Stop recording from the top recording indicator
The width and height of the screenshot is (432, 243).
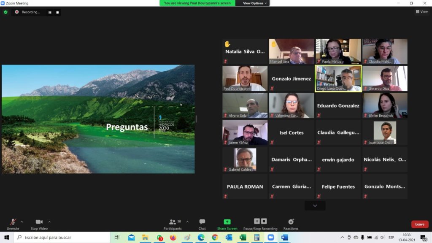pos(57,12)
